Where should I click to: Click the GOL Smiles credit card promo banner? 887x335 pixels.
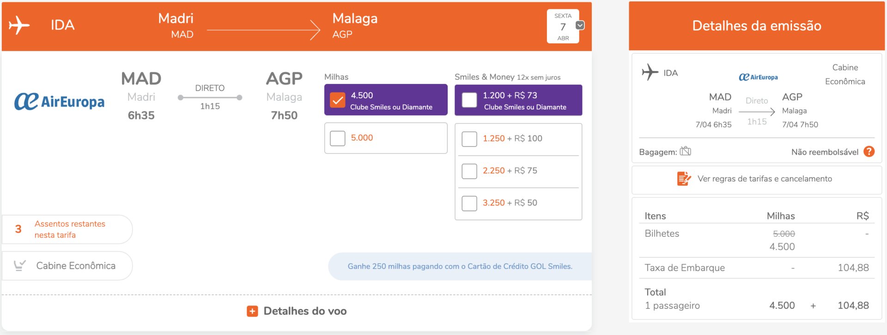tap(460, 266)
